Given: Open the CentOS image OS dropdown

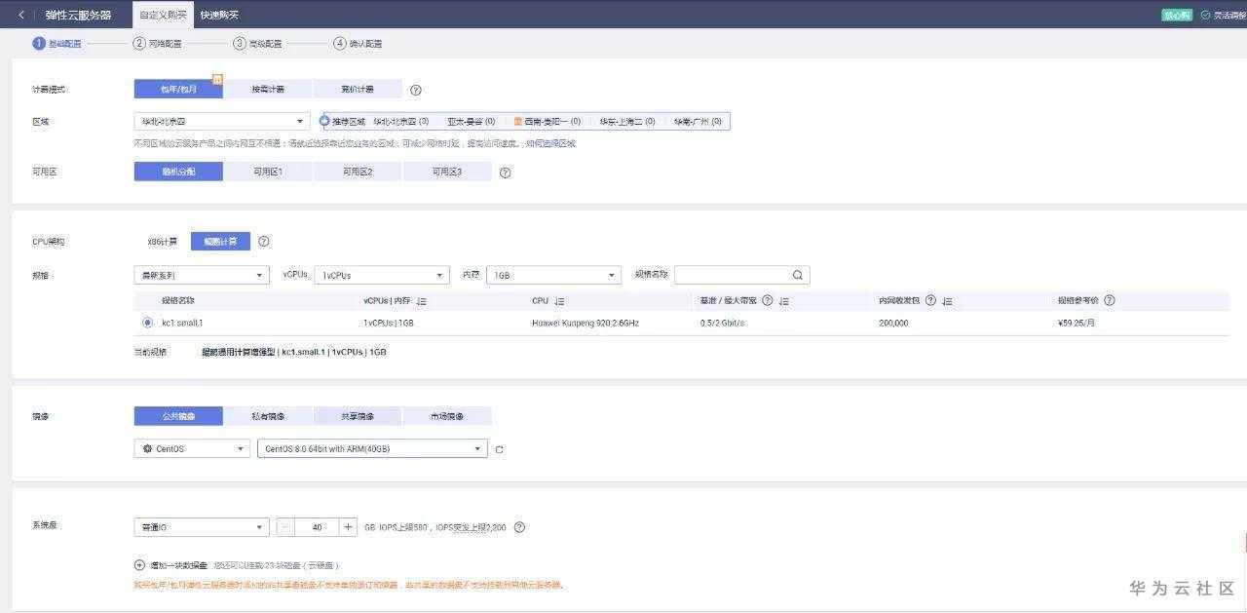Looking at the screenshot, I should [x=192, y=448].
